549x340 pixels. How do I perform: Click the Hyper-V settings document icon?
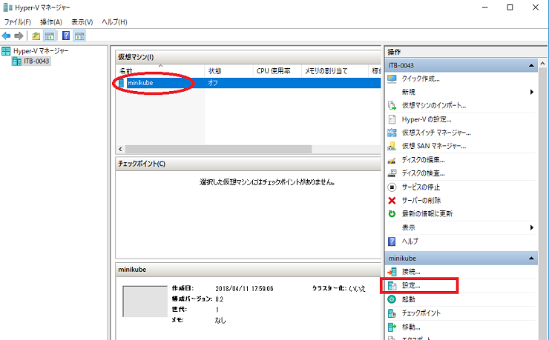click(392, 119)
